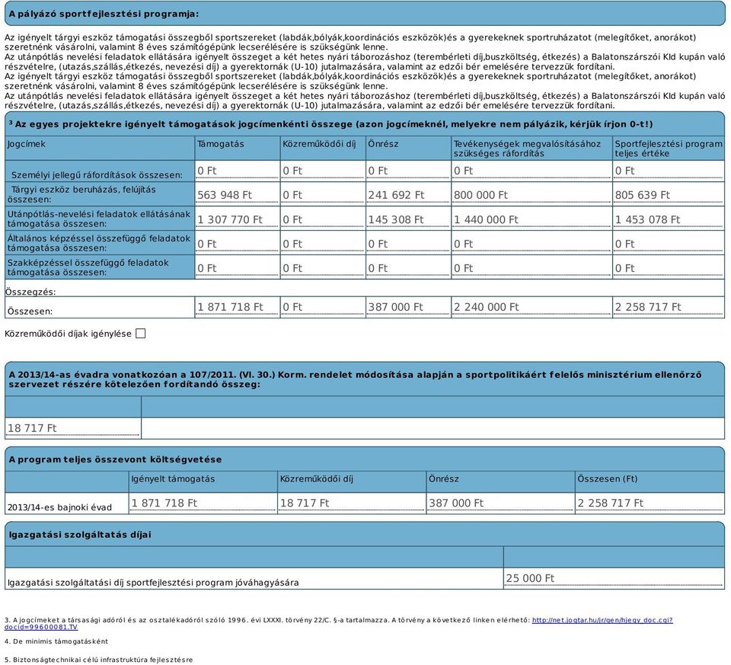Click the Tárgyi eszköz beruházás, felújítás label
This screenshot has width=731, height=665.
tap(81, 194)
